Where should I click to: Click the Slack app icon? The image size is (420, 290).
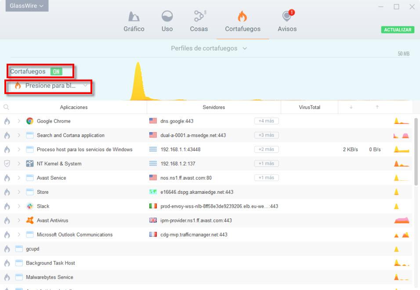pyautogui.click(x=30, y=206)
